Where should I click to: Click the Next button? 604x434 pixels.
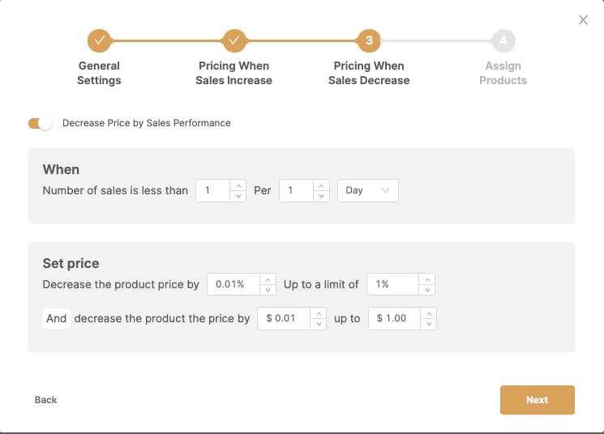click(538, 400)
